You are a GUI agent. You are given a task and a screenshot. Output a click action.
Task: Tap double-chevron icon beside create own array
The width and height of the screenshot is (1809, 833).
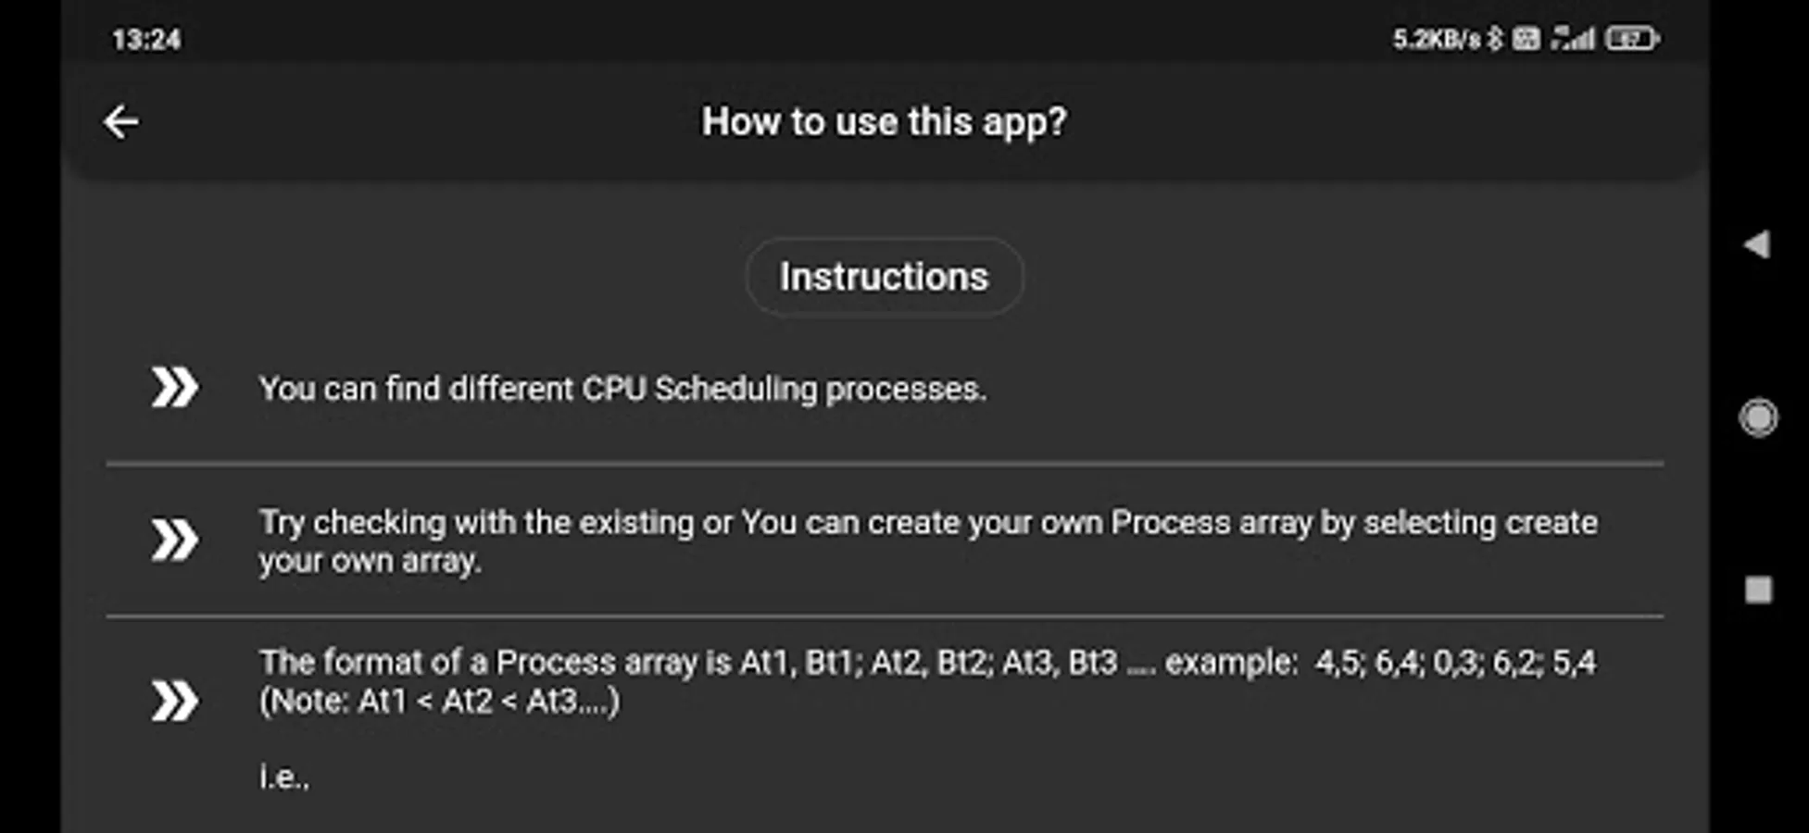point(174,541)
